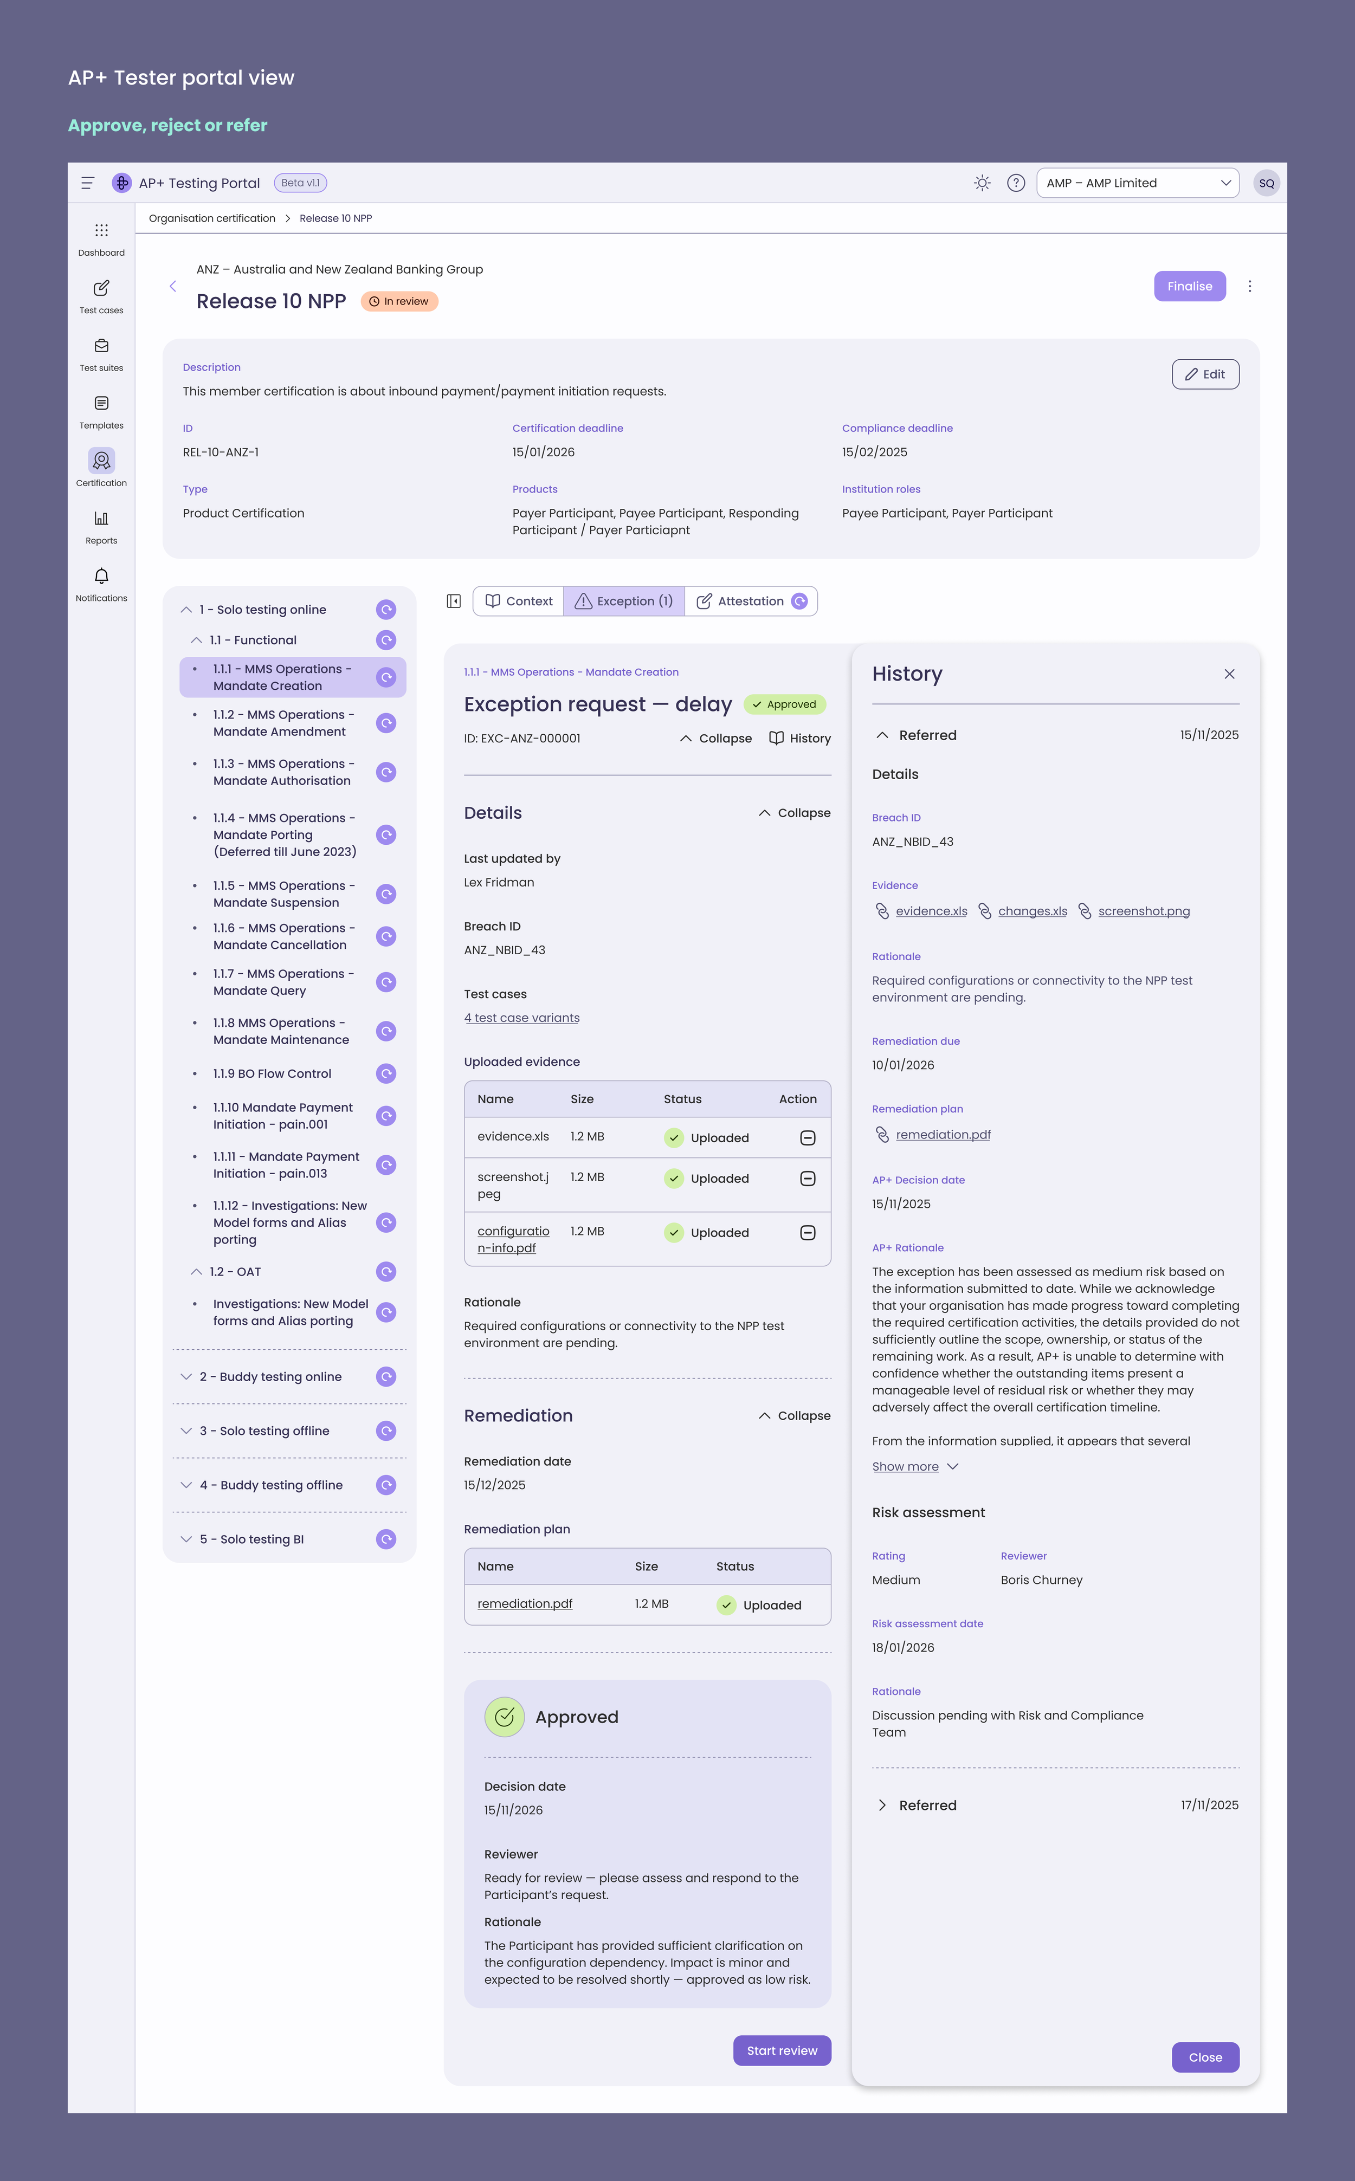Go to Reports in sidebar
The height and width of the screenshot is (2181, 1355).
pyautogui.click(x=101, y=519)
